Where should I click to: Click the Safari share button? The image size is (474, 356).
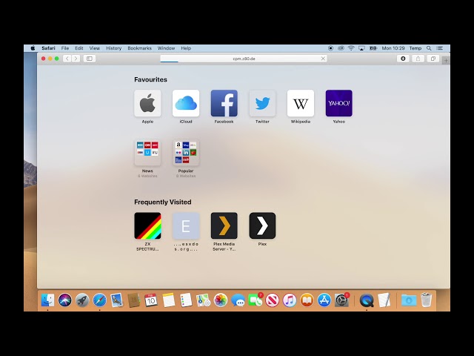tap(418, 59)
